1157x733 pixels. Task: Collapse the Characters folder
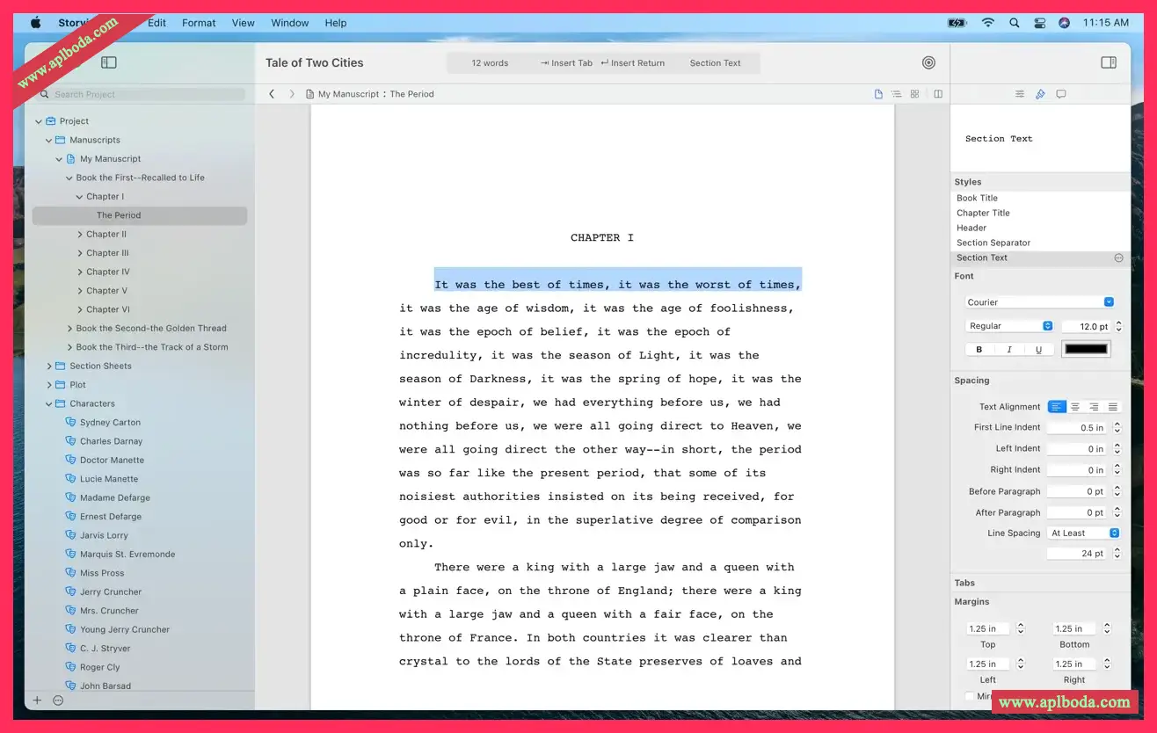[49, 404]
